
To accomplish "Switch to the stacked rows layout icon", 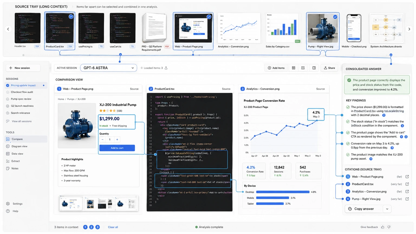I will click(303, 68).
